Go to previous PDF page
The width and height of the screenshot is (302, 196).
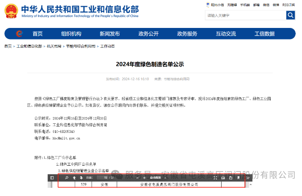tap(75, 178)
